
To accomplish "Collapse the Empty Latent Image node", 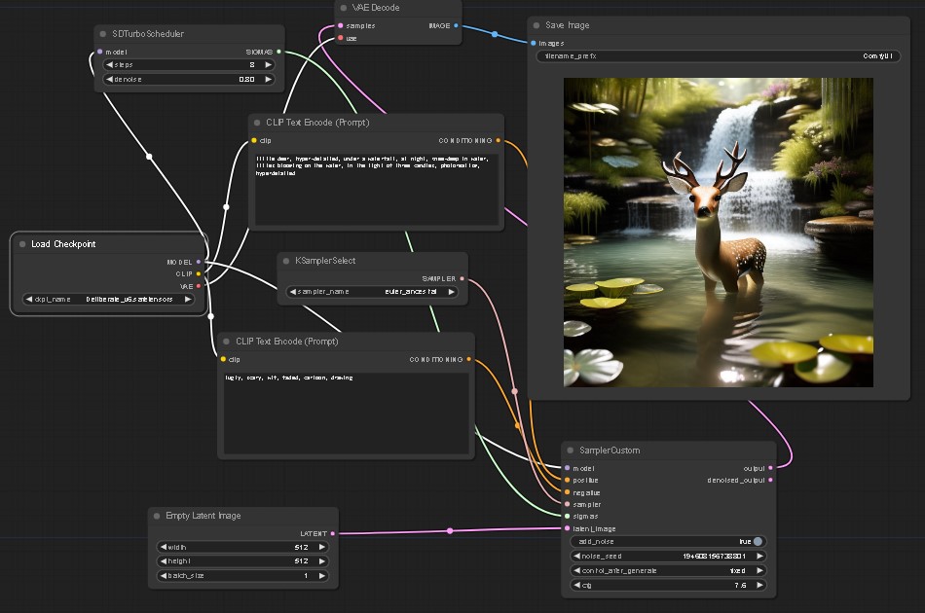I will click(157, 516).
